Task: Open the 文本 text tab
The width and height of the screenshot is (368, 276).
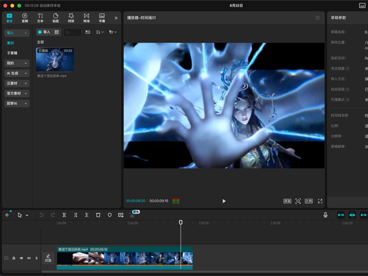Action: point(40,18)
